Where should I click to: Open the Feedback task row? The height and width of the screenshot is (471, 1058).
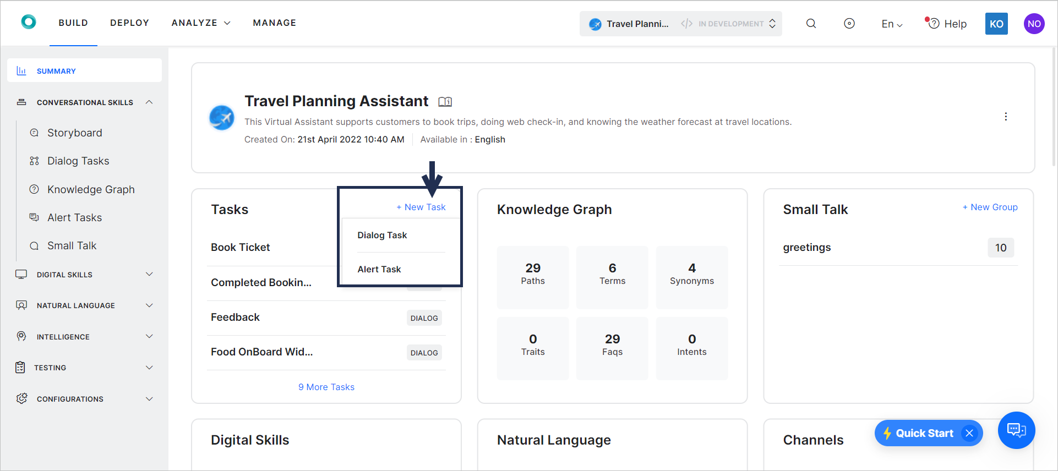point(326,317)
